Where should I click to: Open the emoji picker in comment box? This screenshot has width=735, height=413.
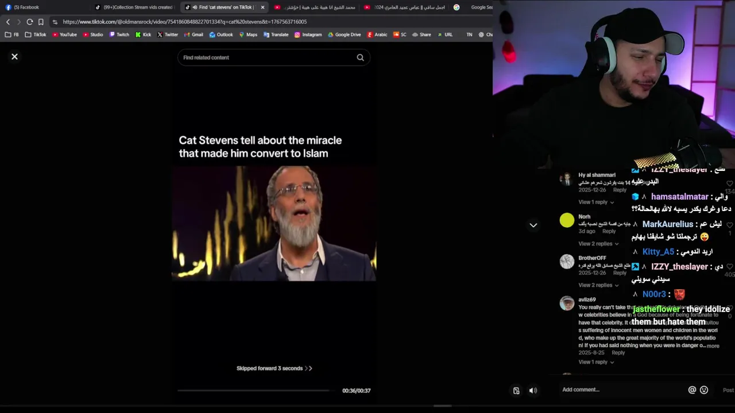[x=704, y=390]
